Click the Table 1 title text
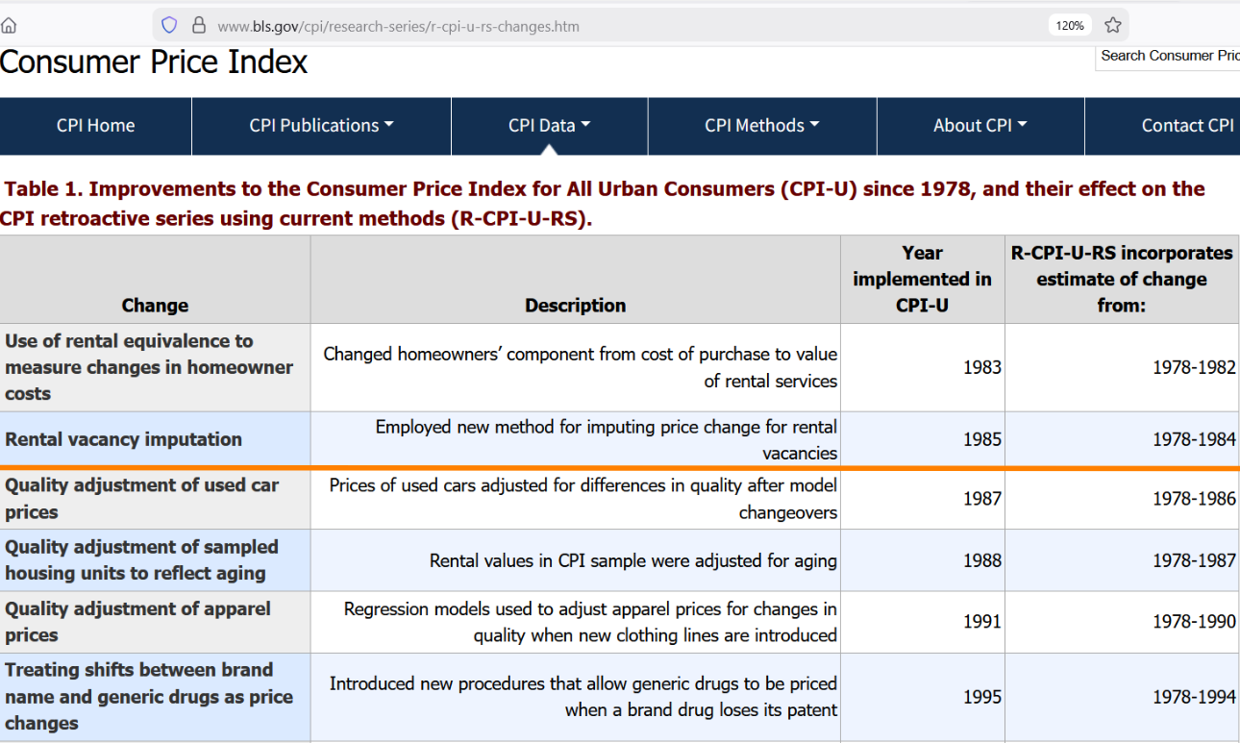Image resolution: width=1240 pixels, height=743 pixels. (603, 204)
